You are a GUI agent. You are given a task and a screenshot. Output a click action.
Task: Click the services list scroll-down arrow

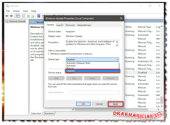(x=162, y=106)
